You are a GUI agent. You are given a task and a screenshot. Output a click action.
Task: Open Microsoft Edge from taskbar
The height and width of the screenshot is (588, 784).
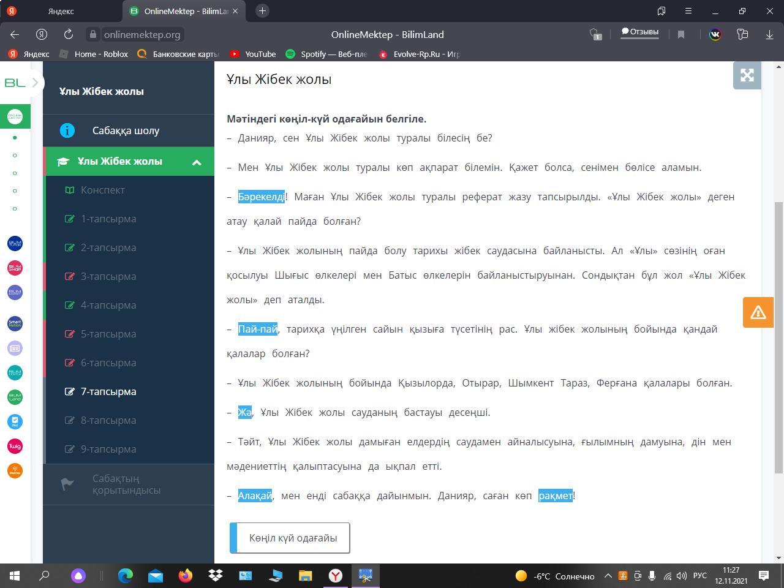(x=126, y=576)
